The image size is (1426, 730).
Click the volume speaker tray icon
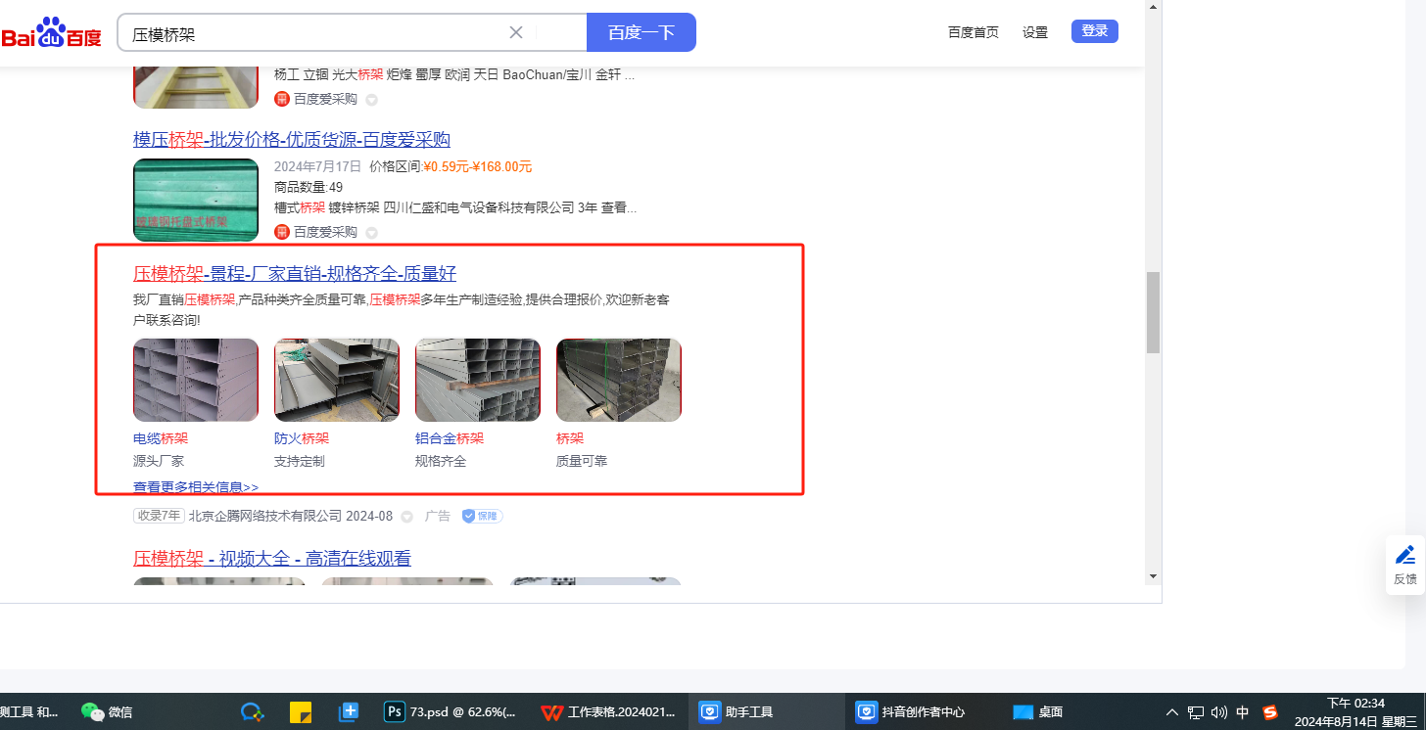pos(1219,712)
